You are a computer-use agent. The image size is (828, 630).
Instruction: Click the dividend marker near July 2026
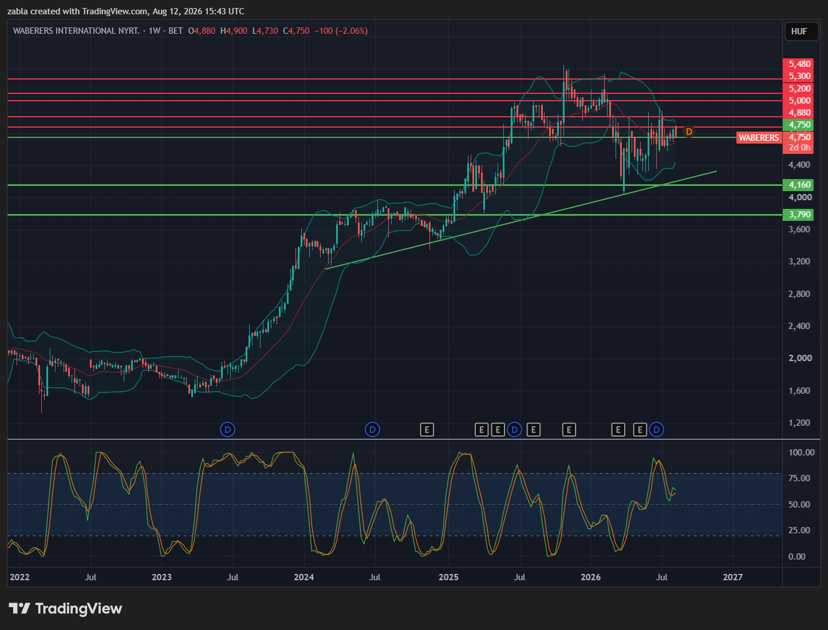[656, 429]
